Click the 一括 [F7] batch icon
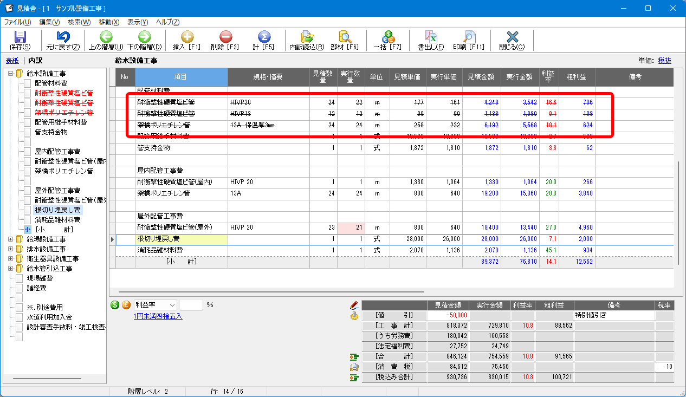Image resolution: width=686 pixels, height=397 pixels. pyautogui.click(x=388, y=36)
